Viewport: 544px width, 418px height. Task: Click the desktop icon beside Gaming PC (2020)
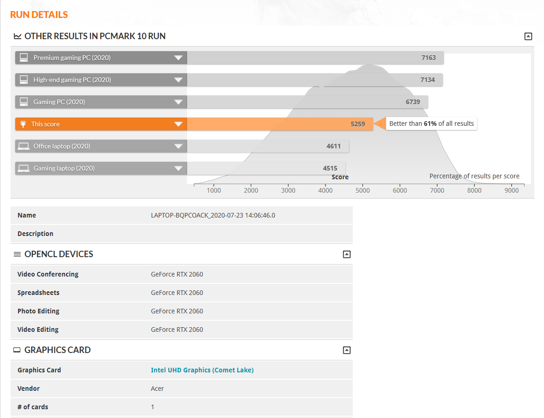[24, 102]
